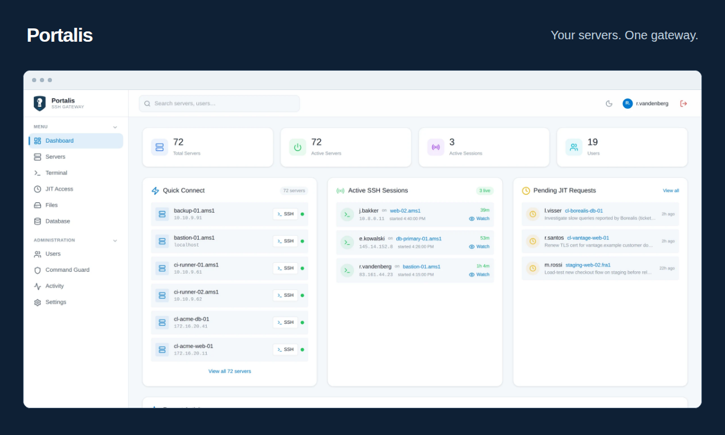Open View all 72 servers link
725x435 pixels.
(230, 372)
